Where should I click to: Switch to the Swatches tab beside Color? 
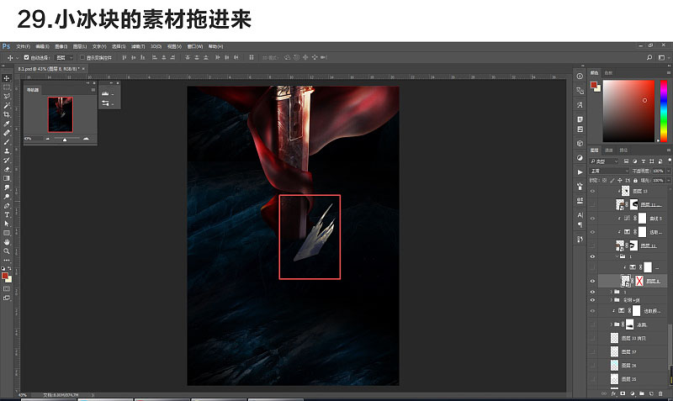(x=608, y=73)
